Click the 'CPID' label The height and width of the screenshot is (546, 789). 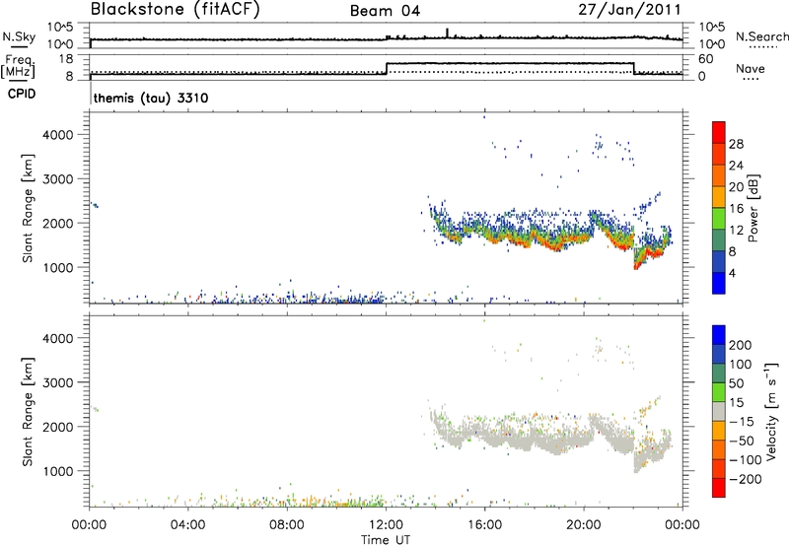22,94
